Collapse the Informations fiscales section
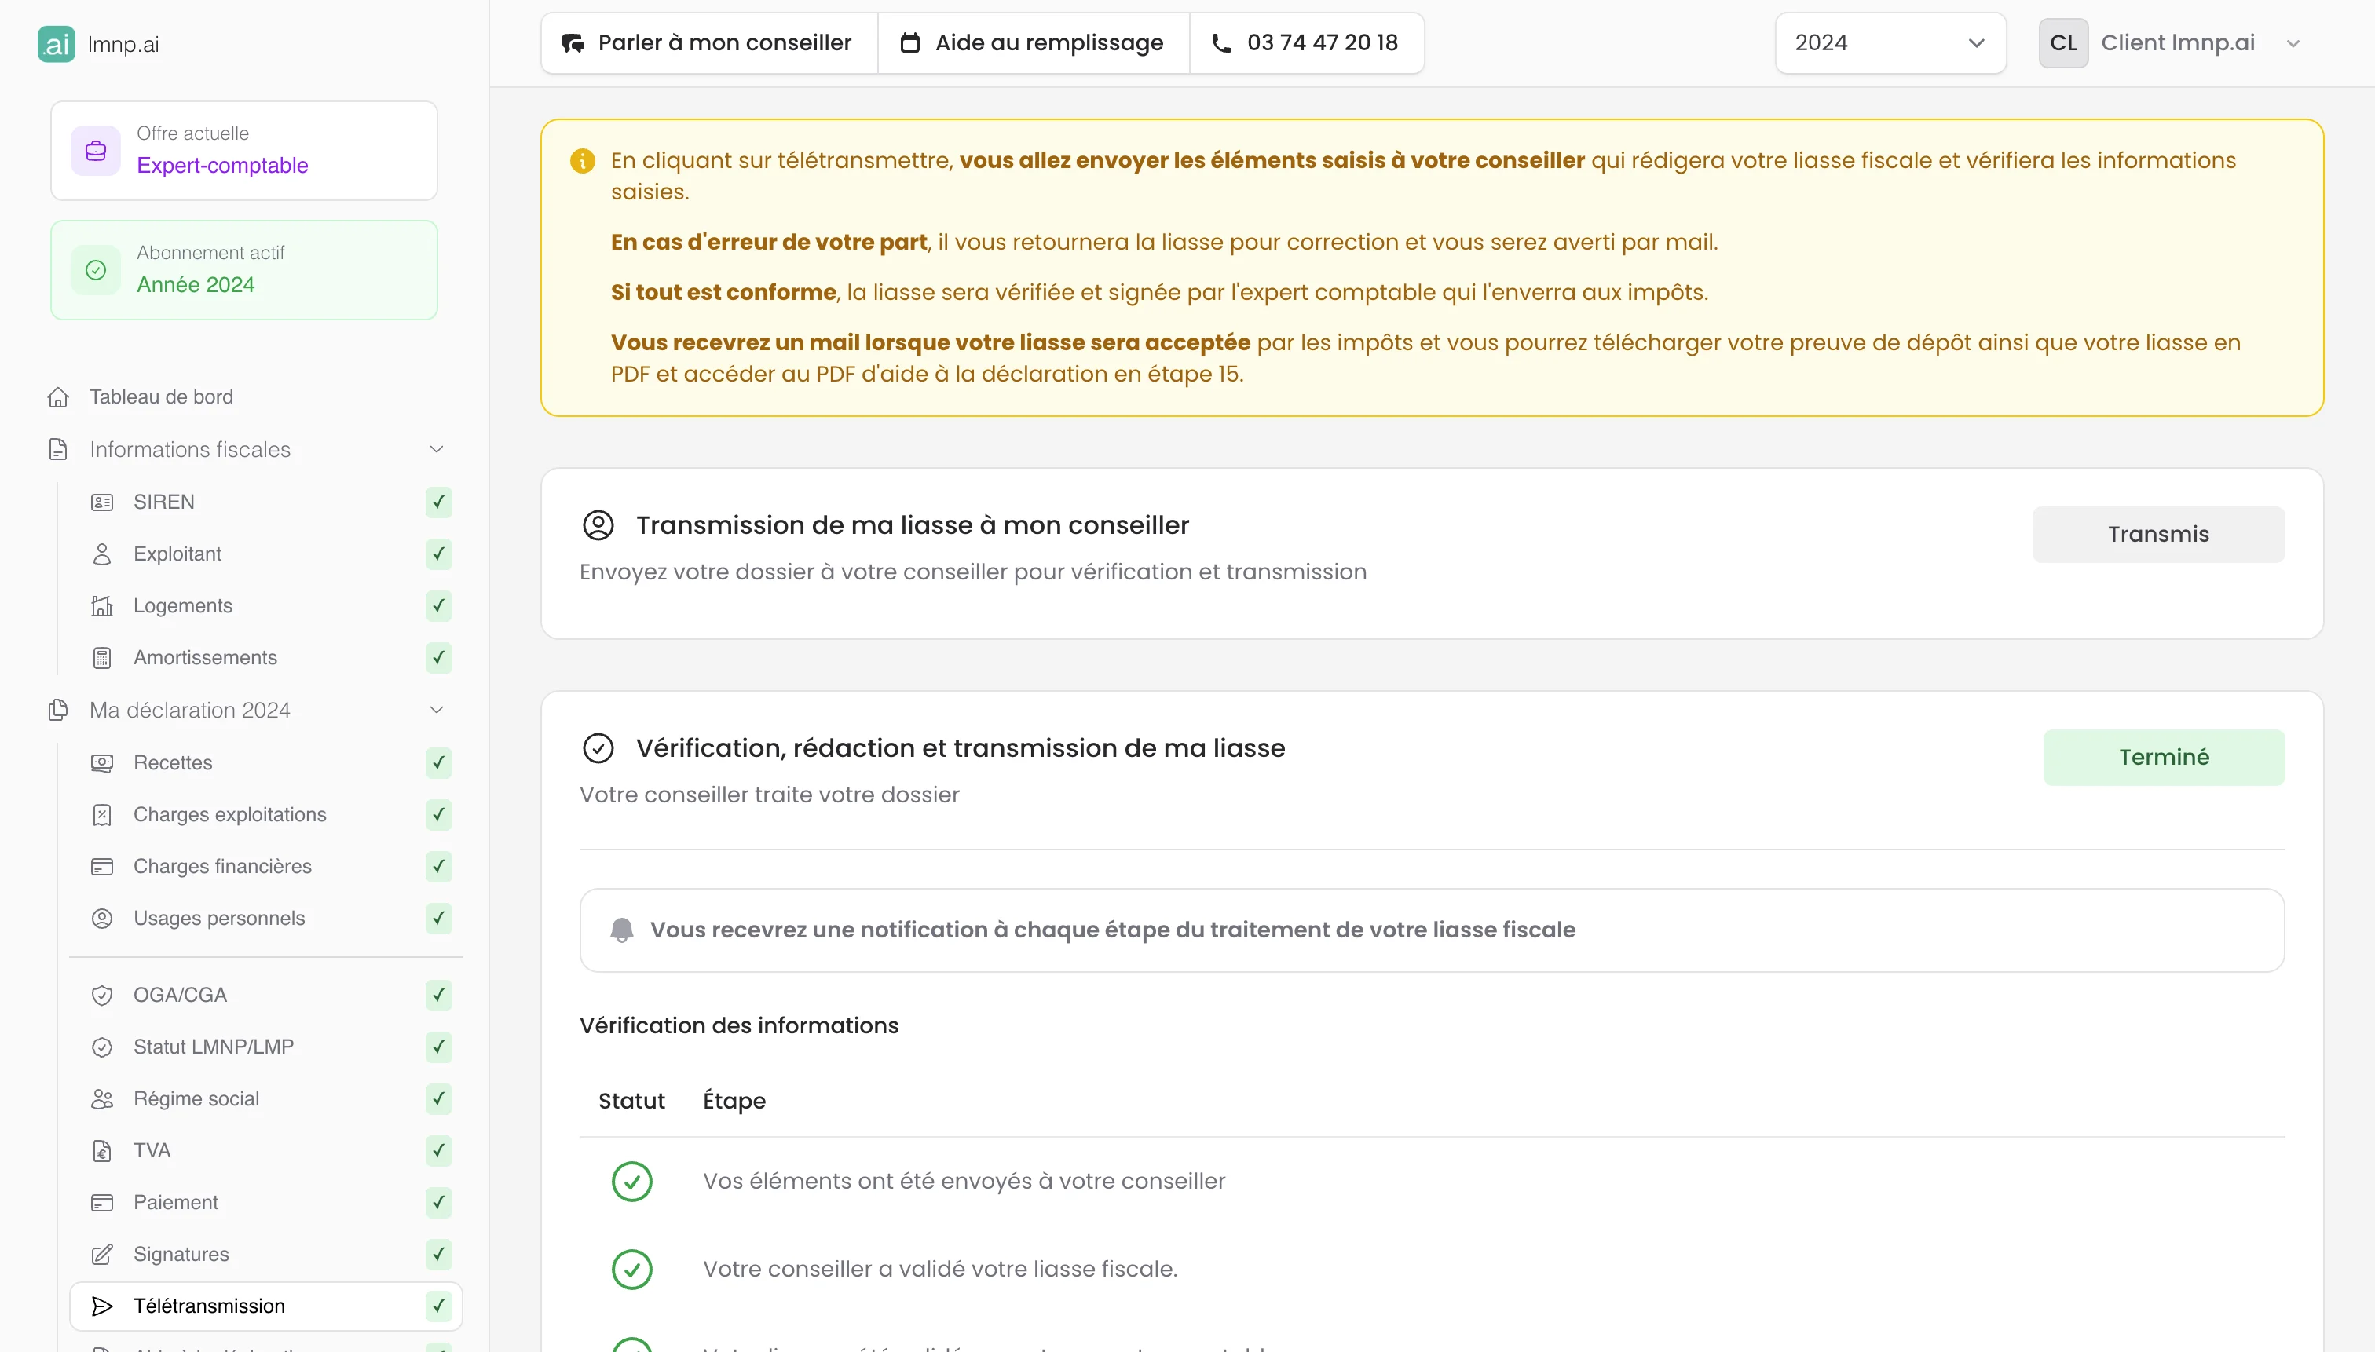2375x1352 pixels. tap(436, 449)
